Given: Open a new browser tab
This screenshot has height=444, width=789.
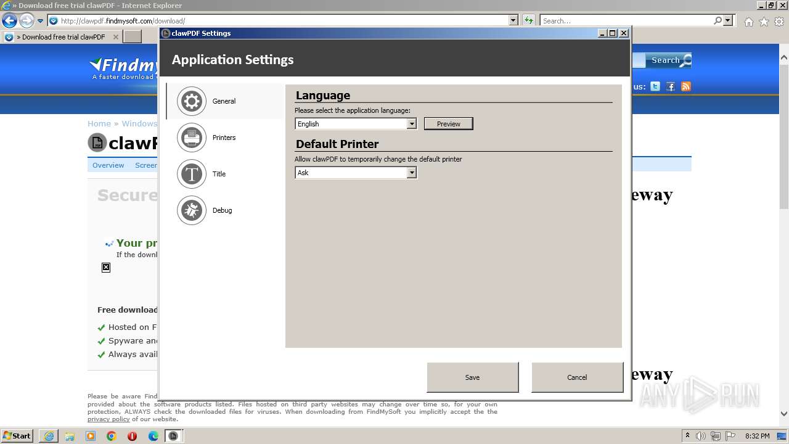Looking at the screenshot, I should pos(133,37).
